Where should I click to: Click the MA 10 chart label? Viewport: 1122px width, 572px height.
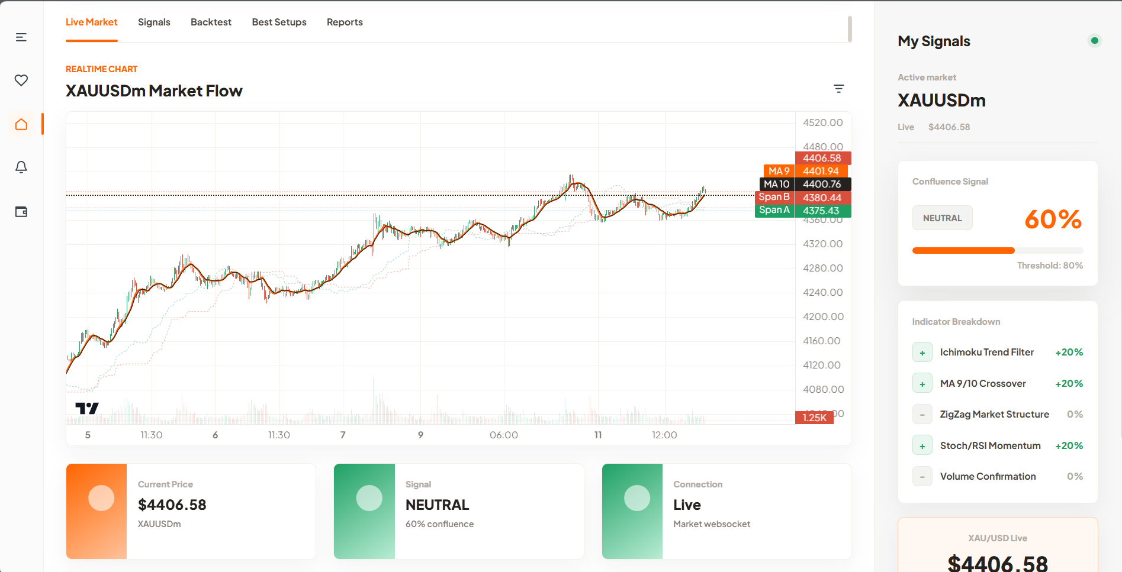(x=776, y=184)
